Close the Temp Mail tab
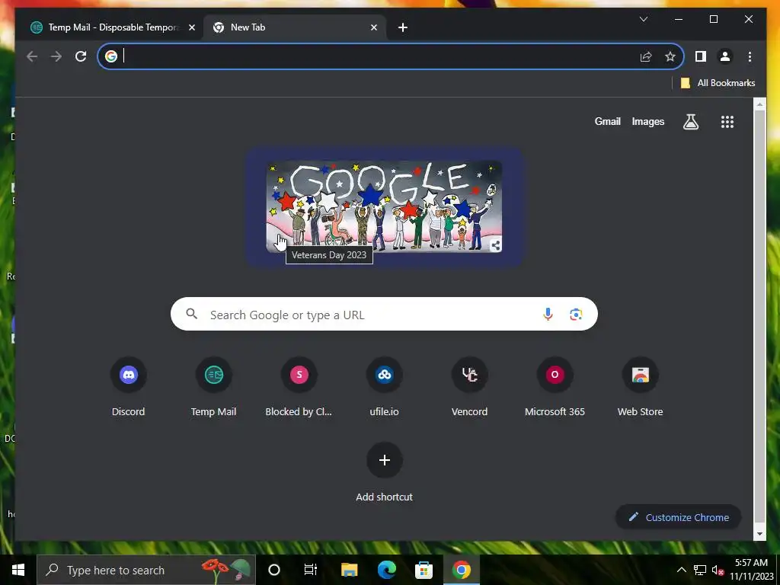 point(192,27)
